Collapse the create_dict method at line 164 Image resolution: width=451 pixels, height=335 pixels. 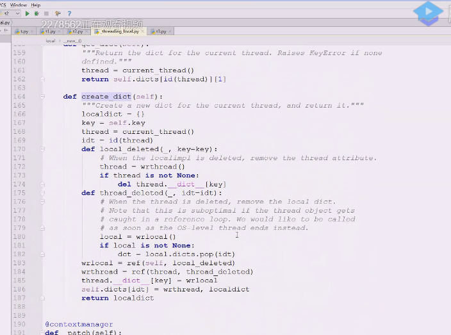coord(42,97)
